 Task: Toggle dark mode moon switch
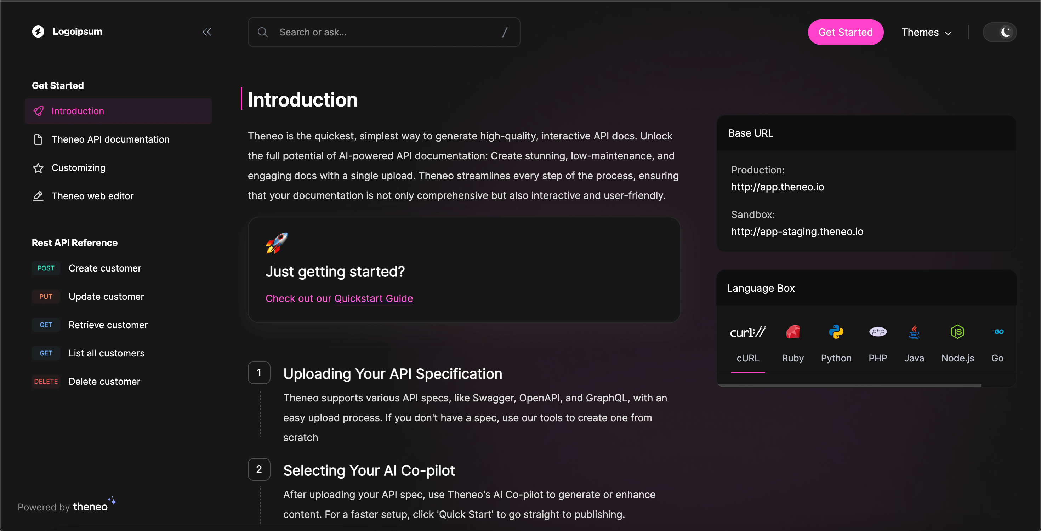[999, 32]
